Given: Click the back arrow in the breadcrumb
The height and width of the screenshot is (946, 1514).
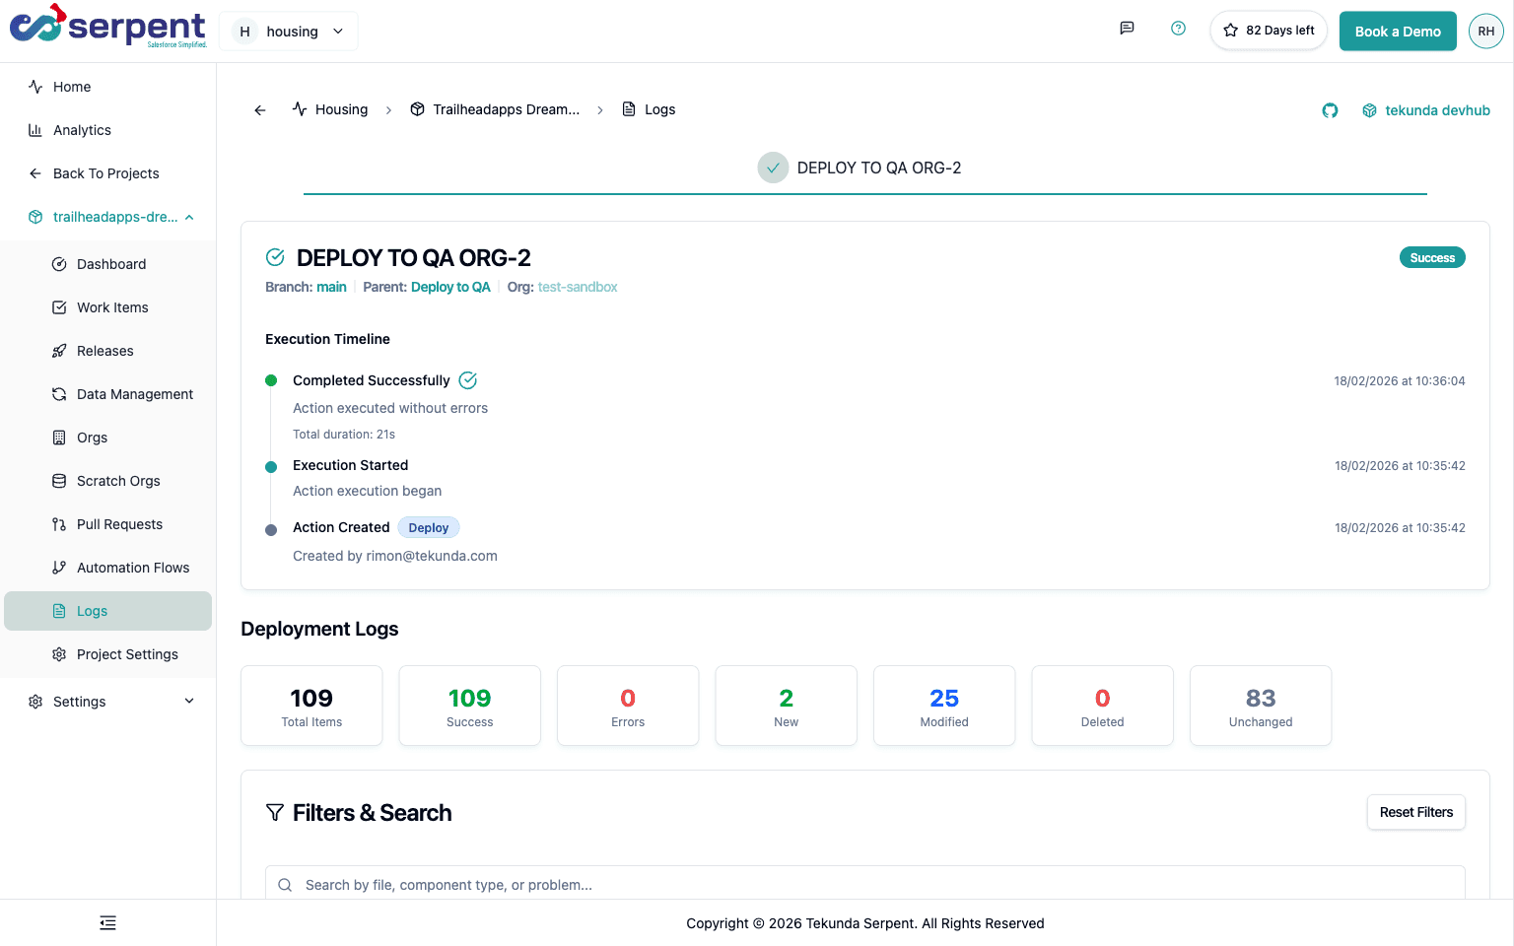Looking at the screenshot, I should pos(260,110).
